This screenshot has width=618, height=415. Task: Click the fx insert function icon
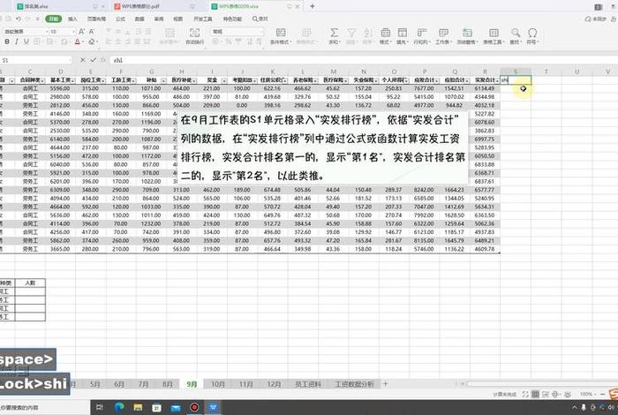[102, 60]
